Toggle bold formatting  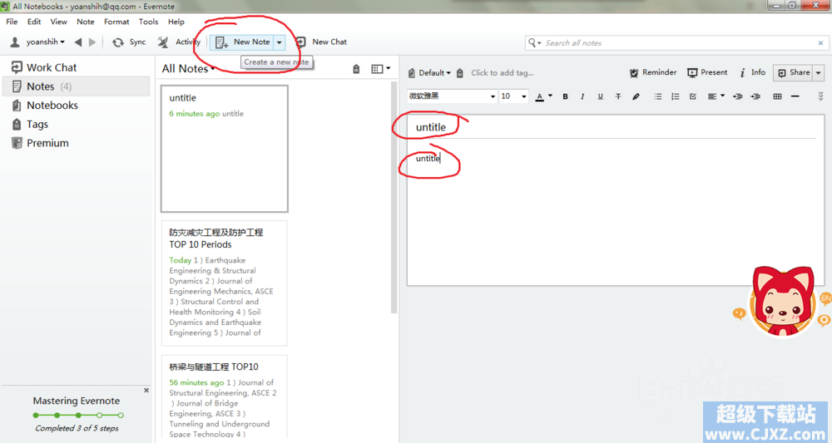(565, 96)
